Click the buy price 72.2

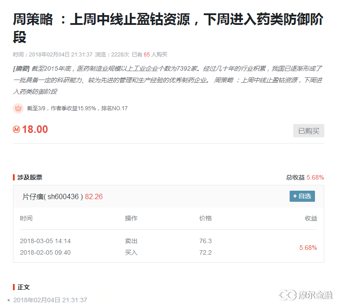pyautogui.click(x=206, y=252)
